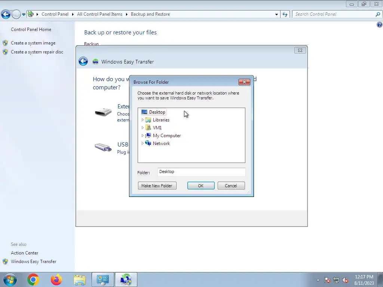Open Windows Easy Transfer sidebar link
383x287 pixels.
pyautogui.click(x=33, y=262)
